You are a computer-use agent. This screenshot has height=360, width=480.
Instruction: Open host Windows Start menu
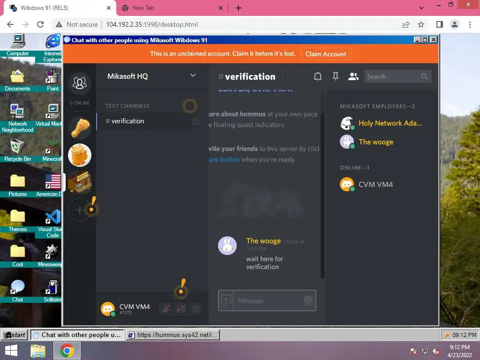point(11,351)
